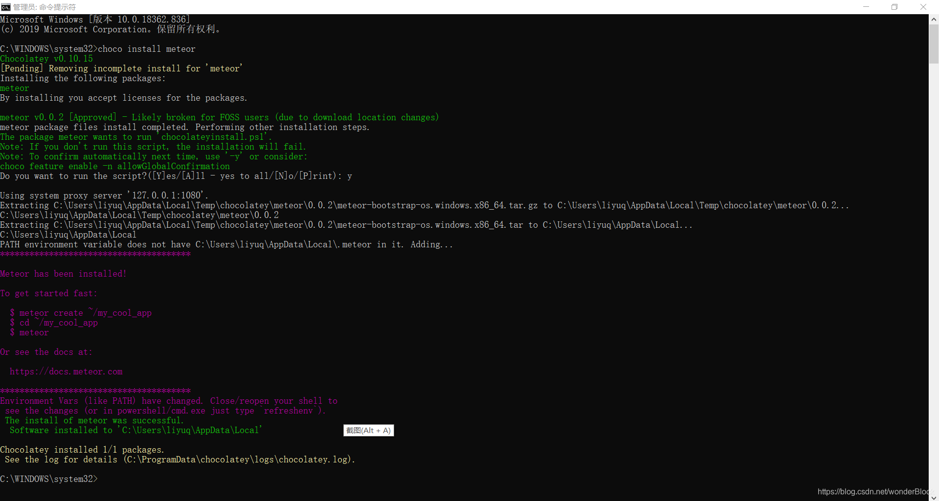Click the 'Microsoft Windows' version line

click(x=95, y=20)
